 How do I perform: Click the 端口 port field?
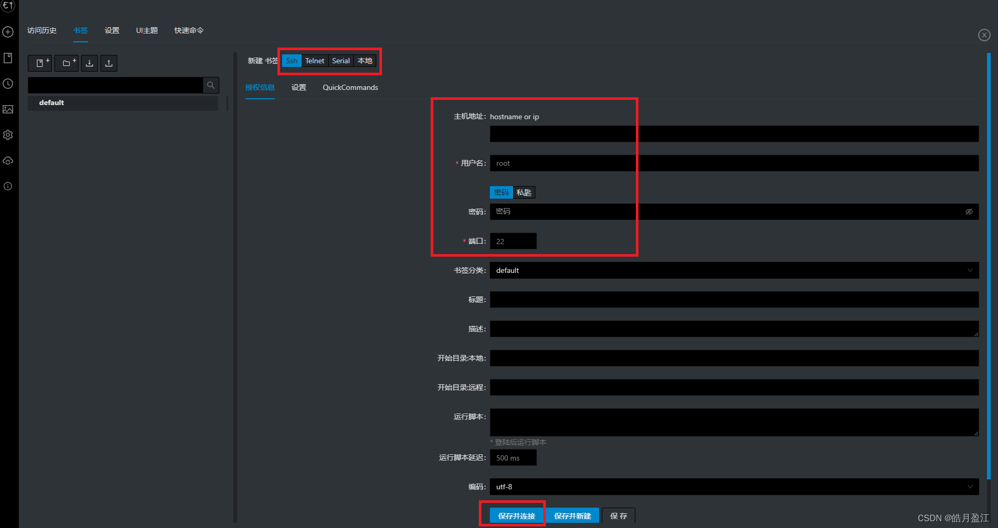(x=513, y=241)
